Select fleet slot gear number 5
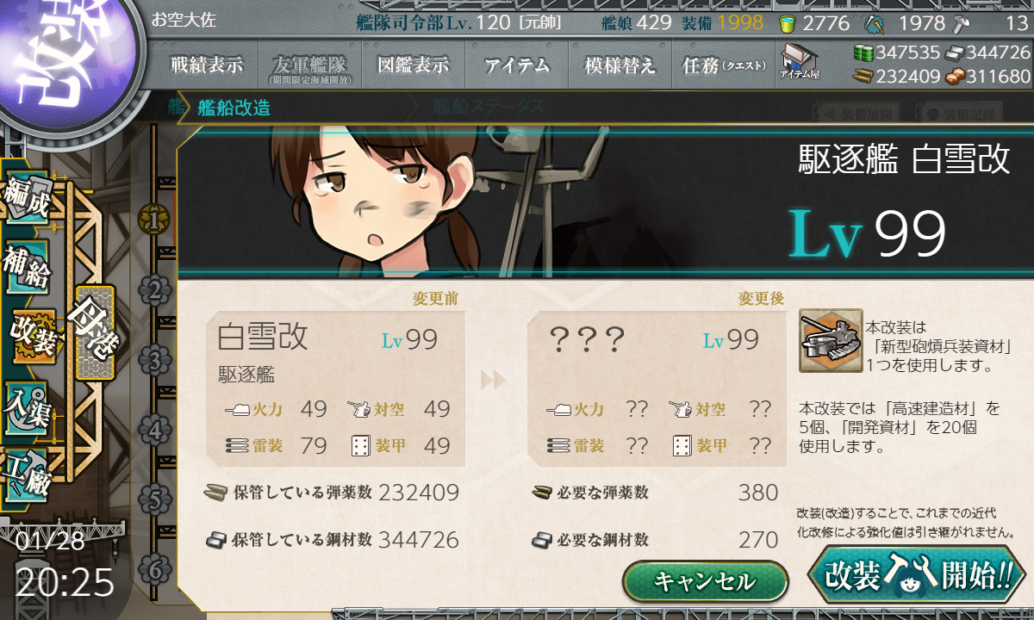1034x620 pixels. (x=154, y=498)
